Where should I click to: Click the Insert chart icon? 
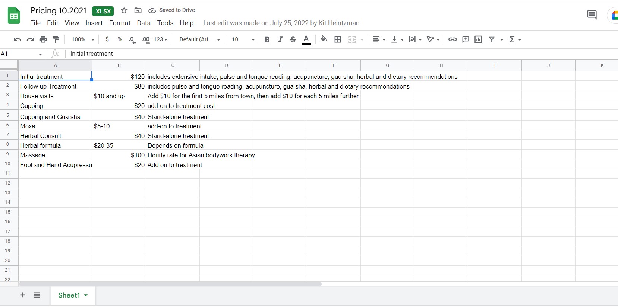[x=478, y=39]
